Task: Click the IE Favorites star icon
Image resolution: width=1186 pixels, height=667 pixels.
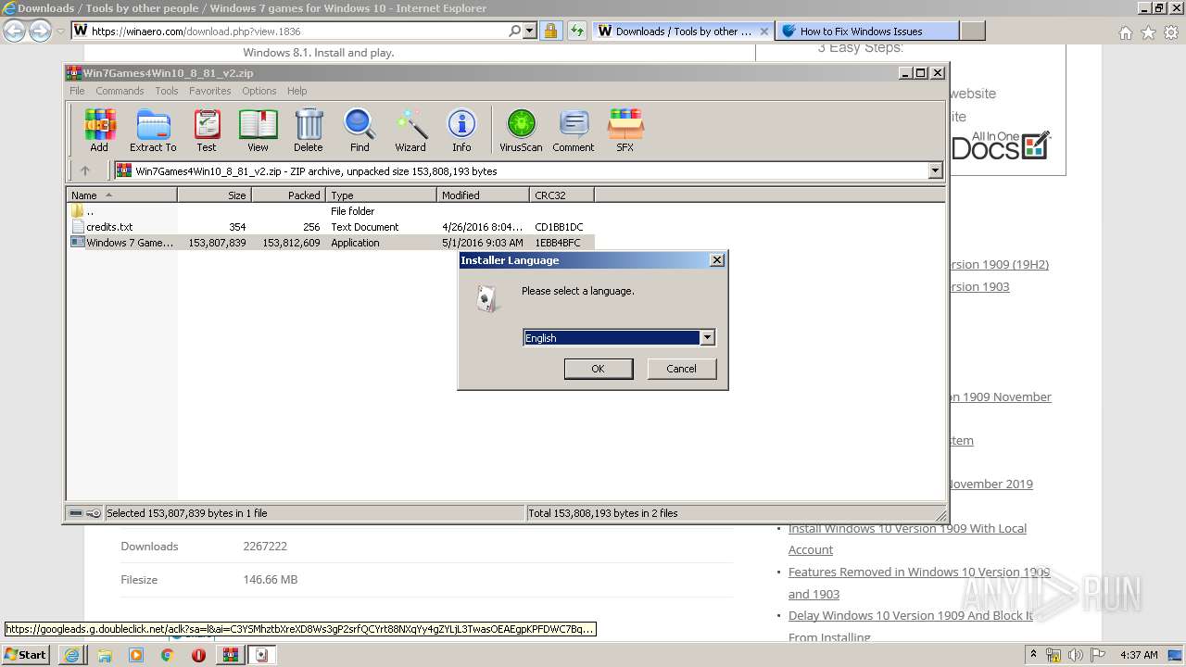Action: [1148, 32]
